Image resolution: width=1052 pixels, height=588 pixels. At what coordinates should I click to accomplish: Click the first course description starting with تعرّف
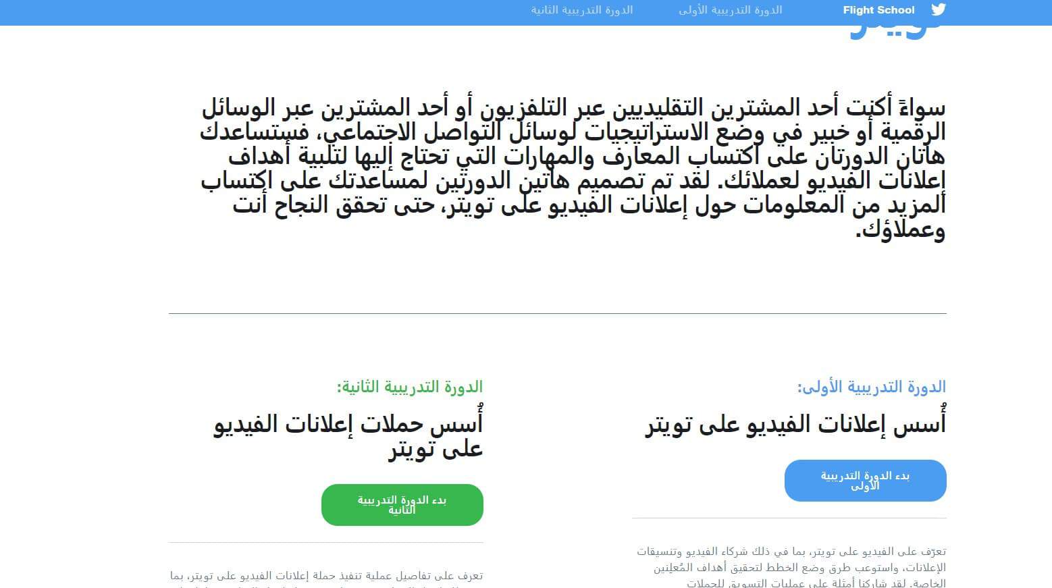(x=791, y=567)
